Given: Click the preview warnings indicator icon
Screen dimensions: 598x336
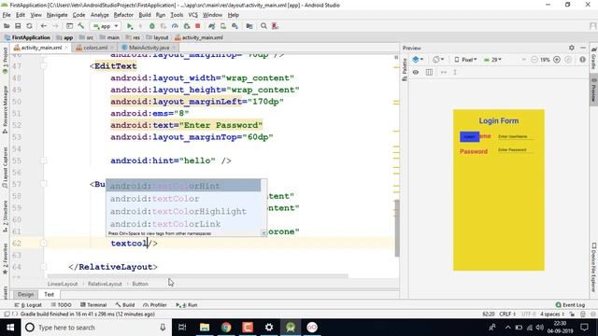Looking at the screenshot, I should (x=582, y=60).
